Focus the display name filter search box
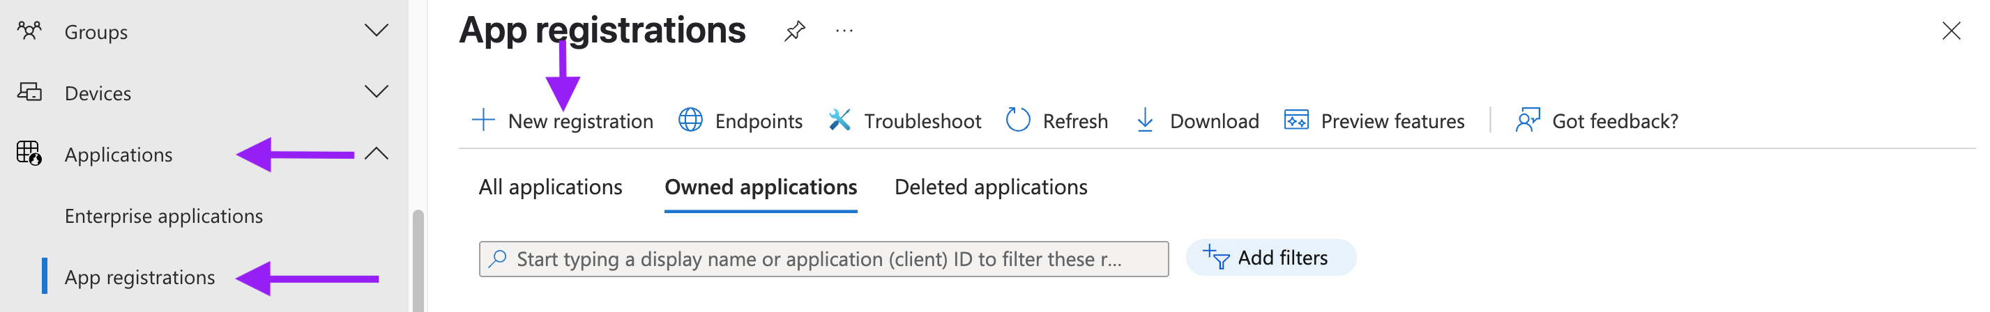This screenshot has width=1990, height=312. tap(823, 258)
